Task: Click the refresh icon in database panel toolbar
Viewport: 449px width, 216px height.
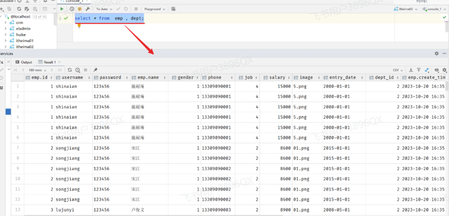Action: point(19,9)
